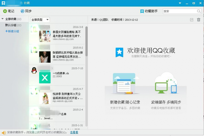Click thumbnail of 泰国女孩 article

[x=45, y=36]
